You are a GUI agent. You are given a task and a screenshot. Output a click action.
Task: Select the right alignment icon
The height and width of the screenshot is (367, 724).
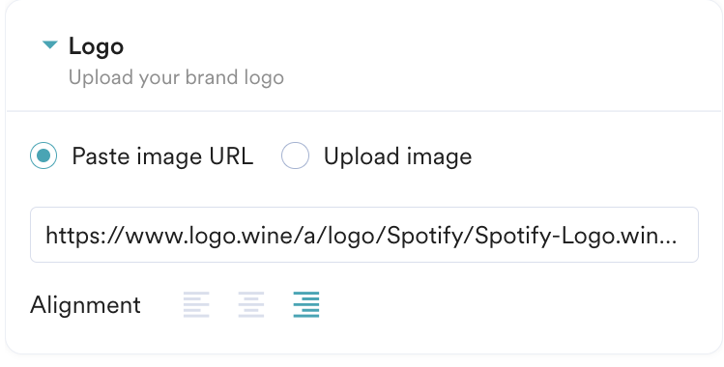(306, 304)
